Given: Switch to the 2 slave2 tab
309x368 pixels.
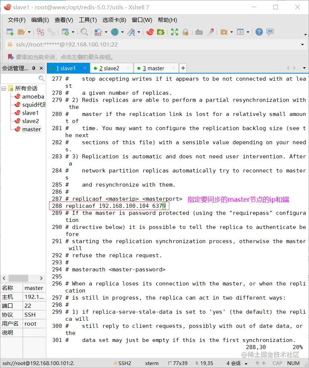Looking at the screenshot, I should coord(109,68).
